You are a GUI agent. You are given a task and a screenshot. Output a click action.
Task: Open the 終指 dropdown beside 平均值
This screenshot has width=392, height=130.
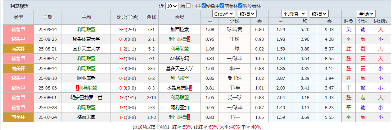pyautogui.click(x=319, y=14)
